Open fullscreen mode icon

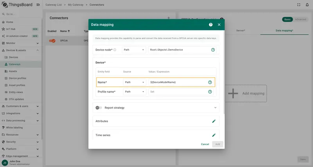tap(299, 5)
